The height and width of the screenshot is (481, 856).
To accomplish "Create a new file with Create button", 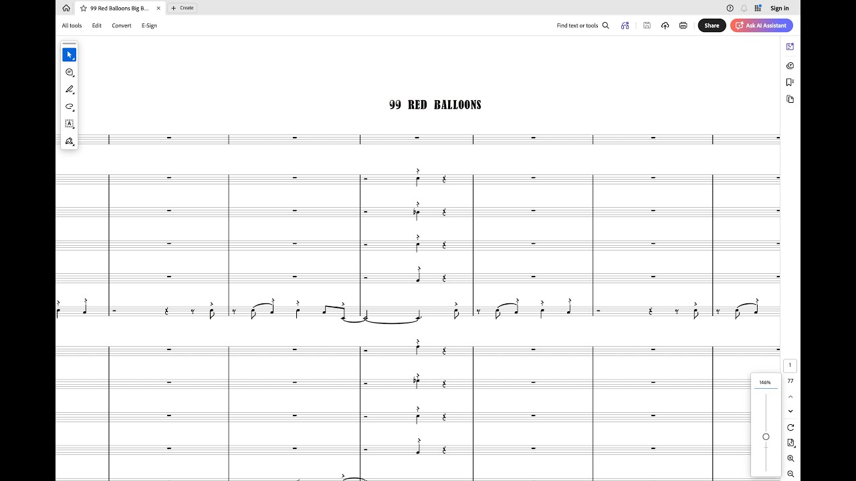I will tap(182, 8).
